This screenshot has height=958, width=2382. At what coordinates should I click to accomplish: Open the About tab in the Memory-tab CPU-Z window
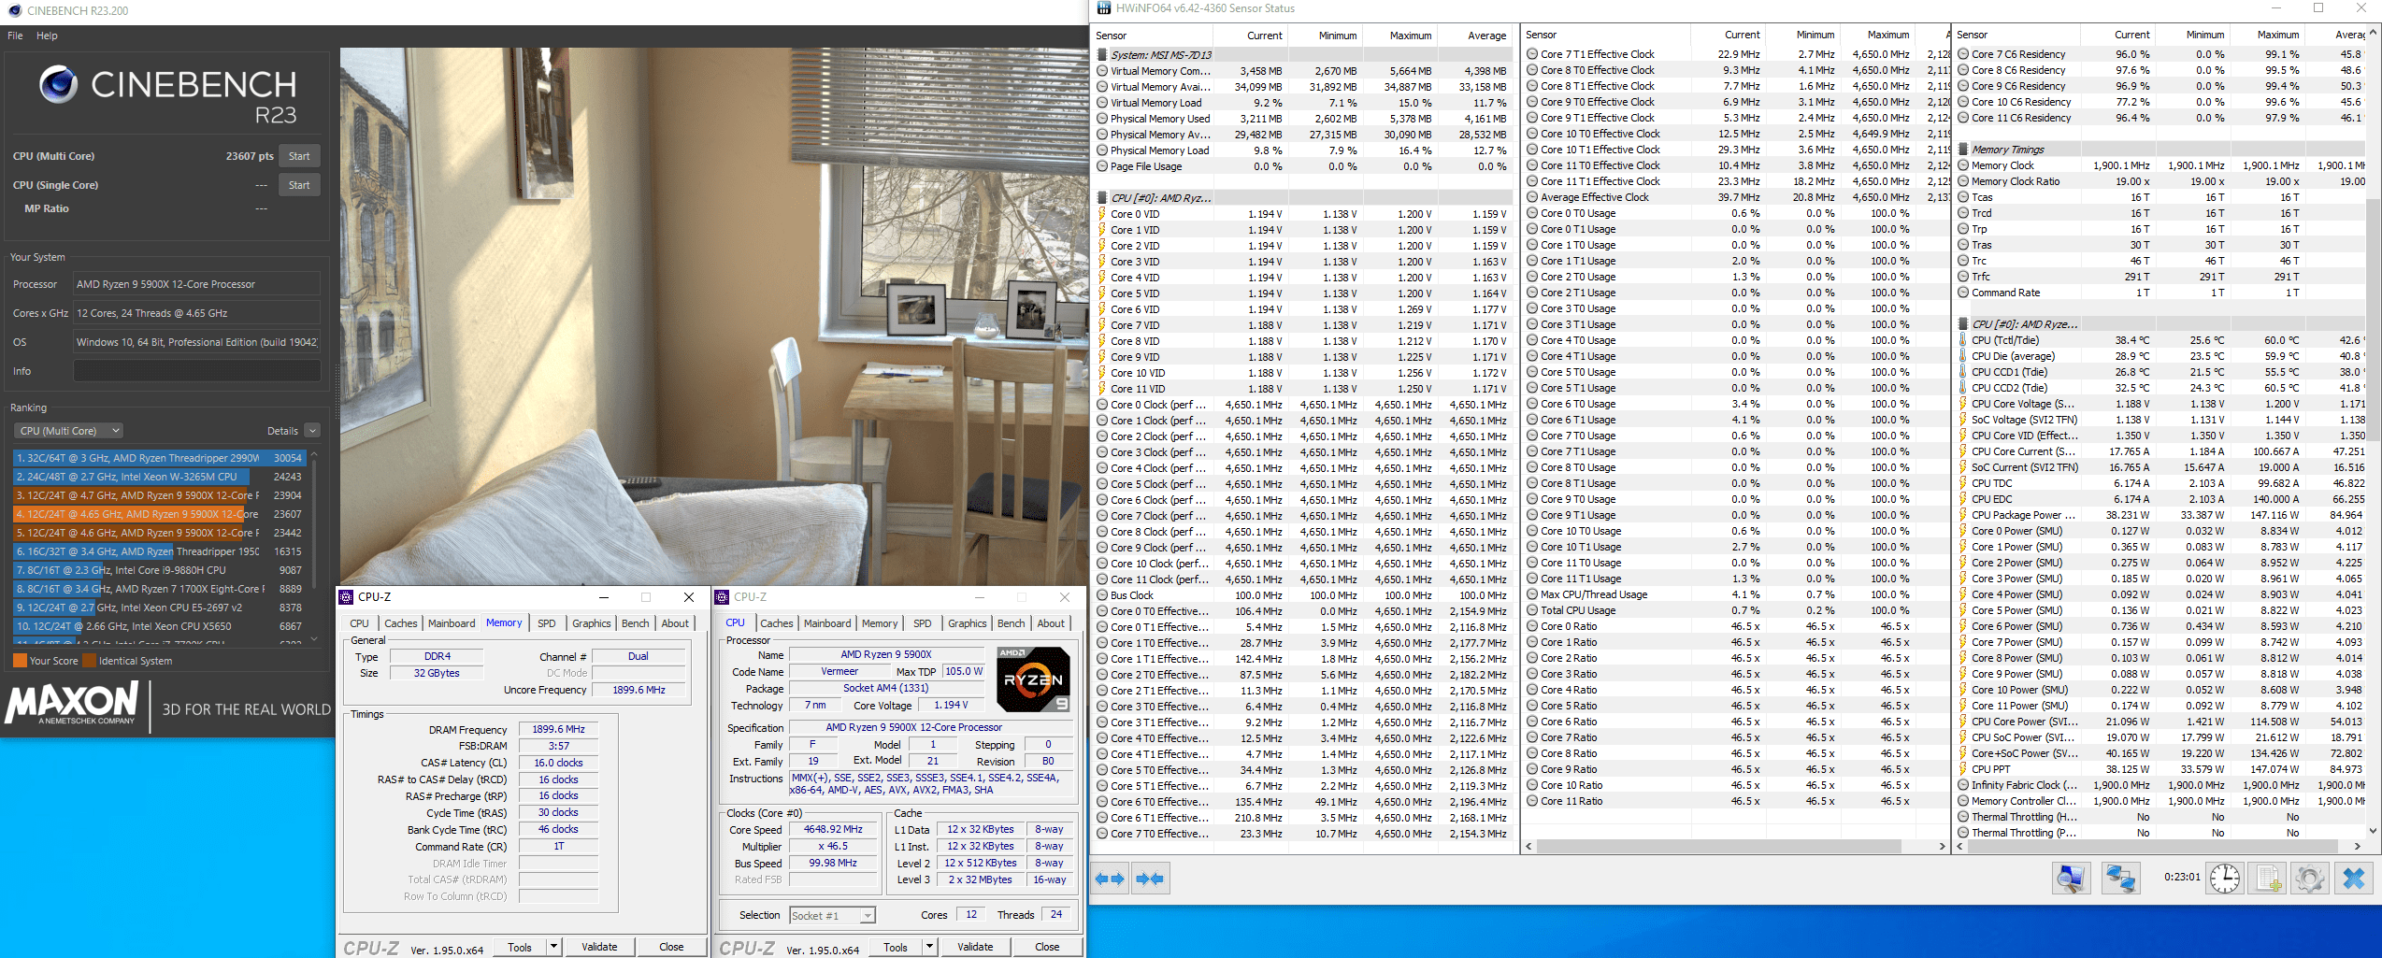click(x=675, y=623)
